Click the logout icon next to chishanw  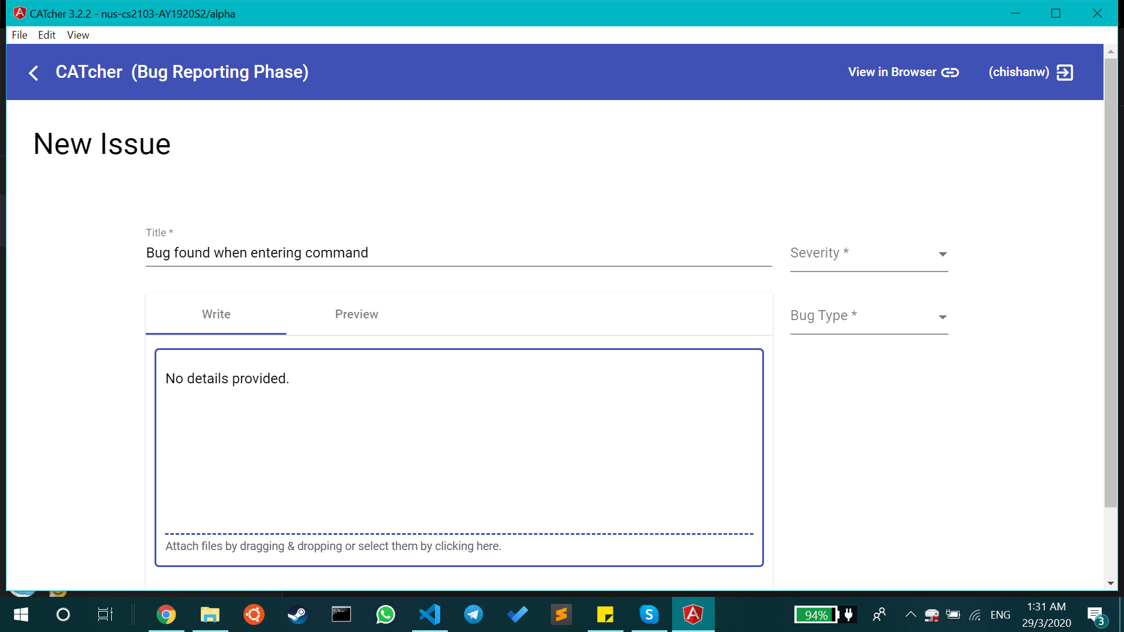tap(1064, 73)
